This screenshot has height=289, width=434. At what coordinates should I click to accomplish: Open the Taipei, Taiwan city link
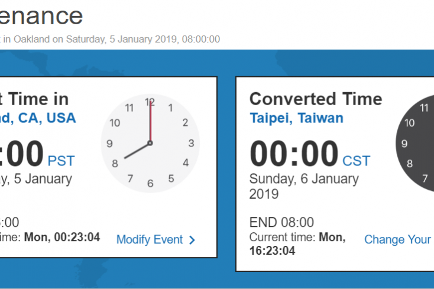tap(296, 118)
